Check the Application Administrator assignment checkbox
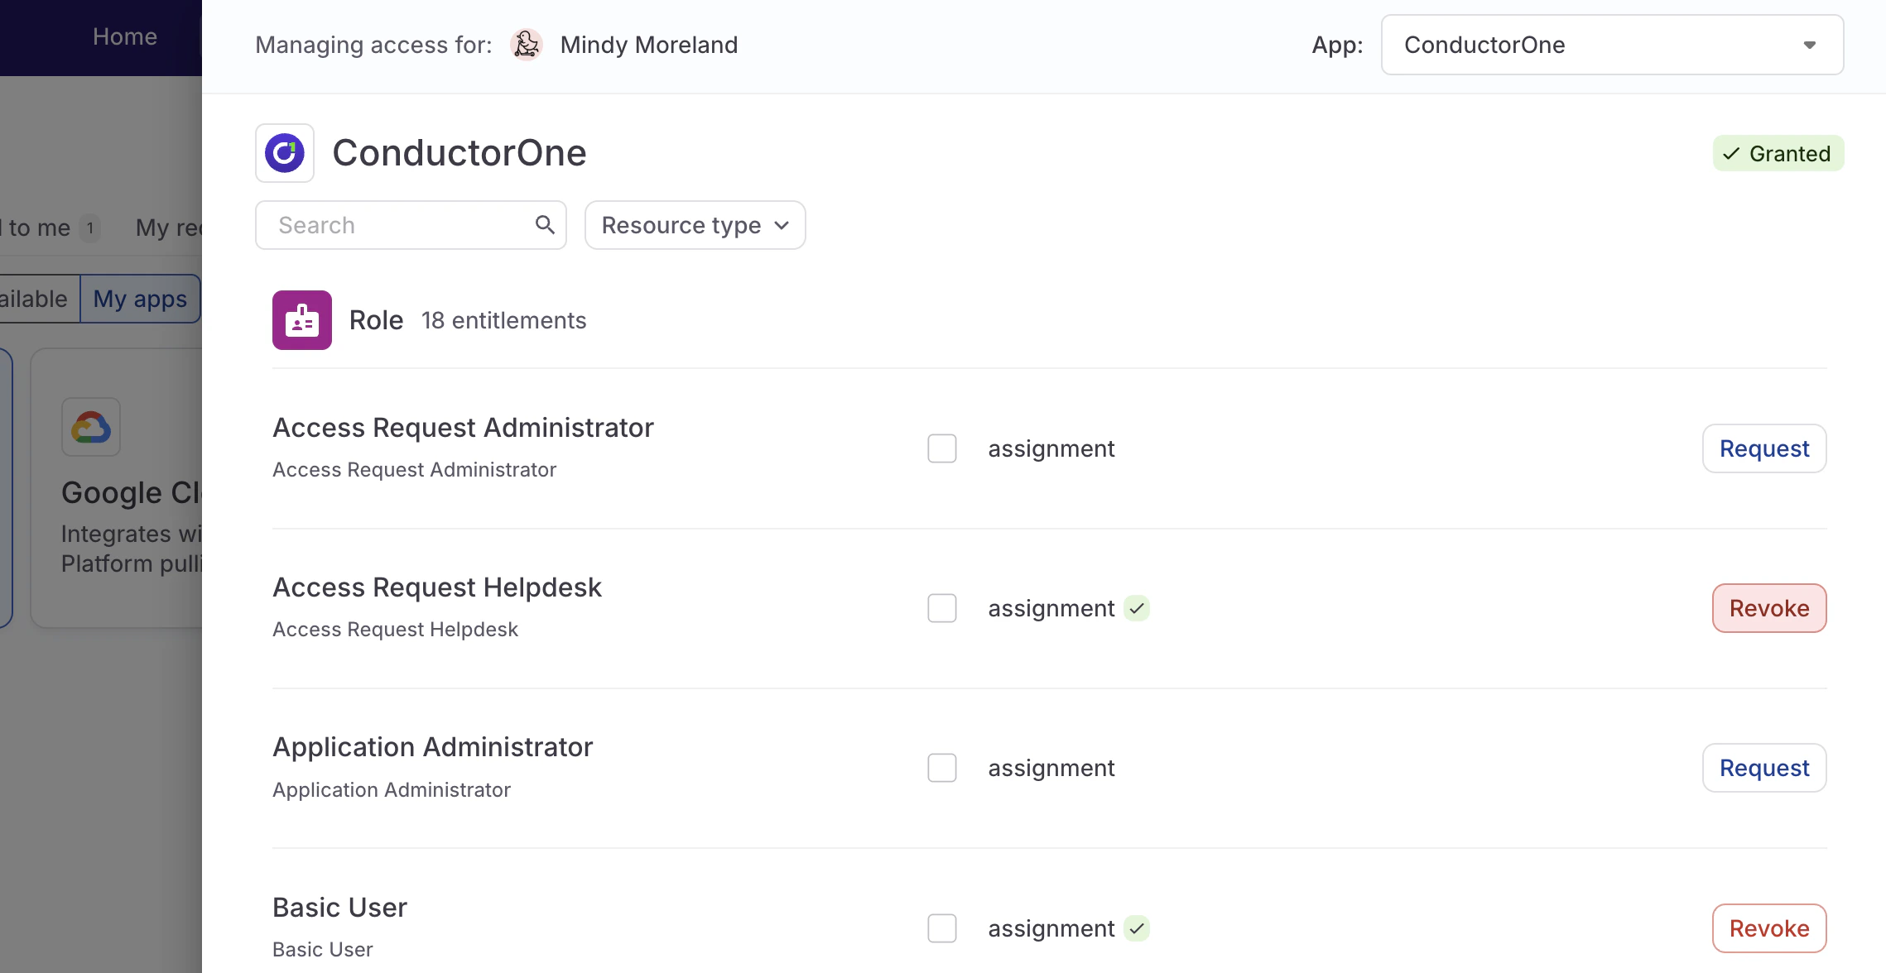Viewport: 1886px width, 973px height. [x=941, y=768]
